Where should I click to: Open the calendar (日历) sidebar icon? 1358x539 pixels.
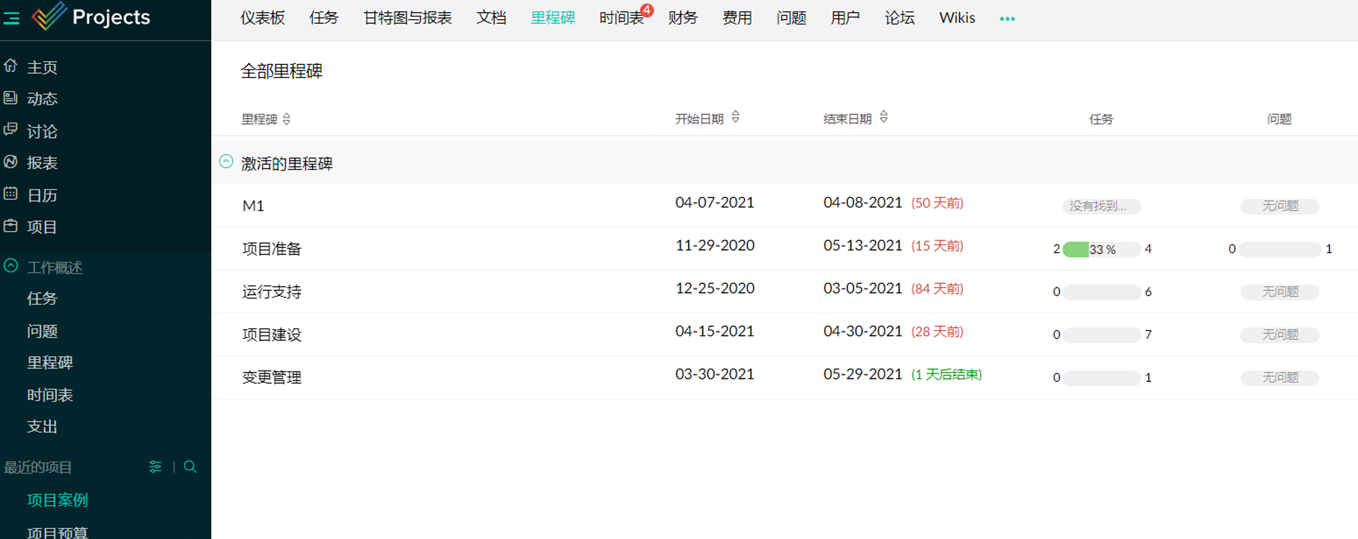point(11,194)
